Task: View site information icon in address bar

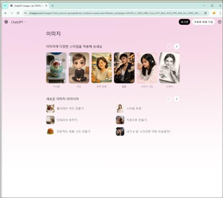Action: pyautogui.click(x=26, y=13)
